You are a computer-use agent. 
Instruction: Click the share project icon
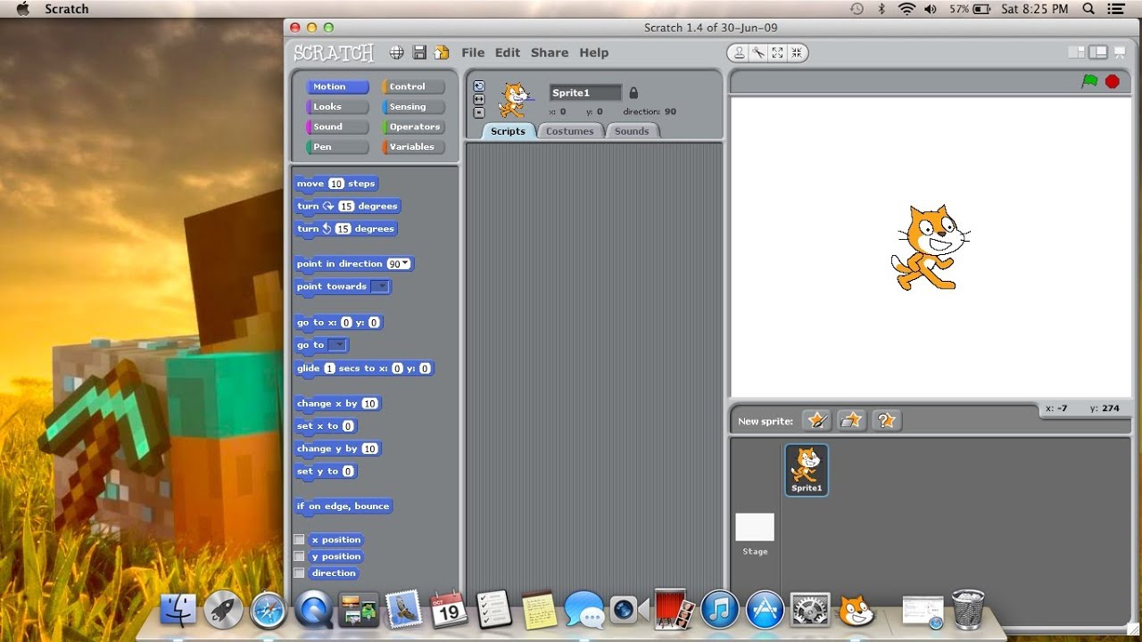441,53
